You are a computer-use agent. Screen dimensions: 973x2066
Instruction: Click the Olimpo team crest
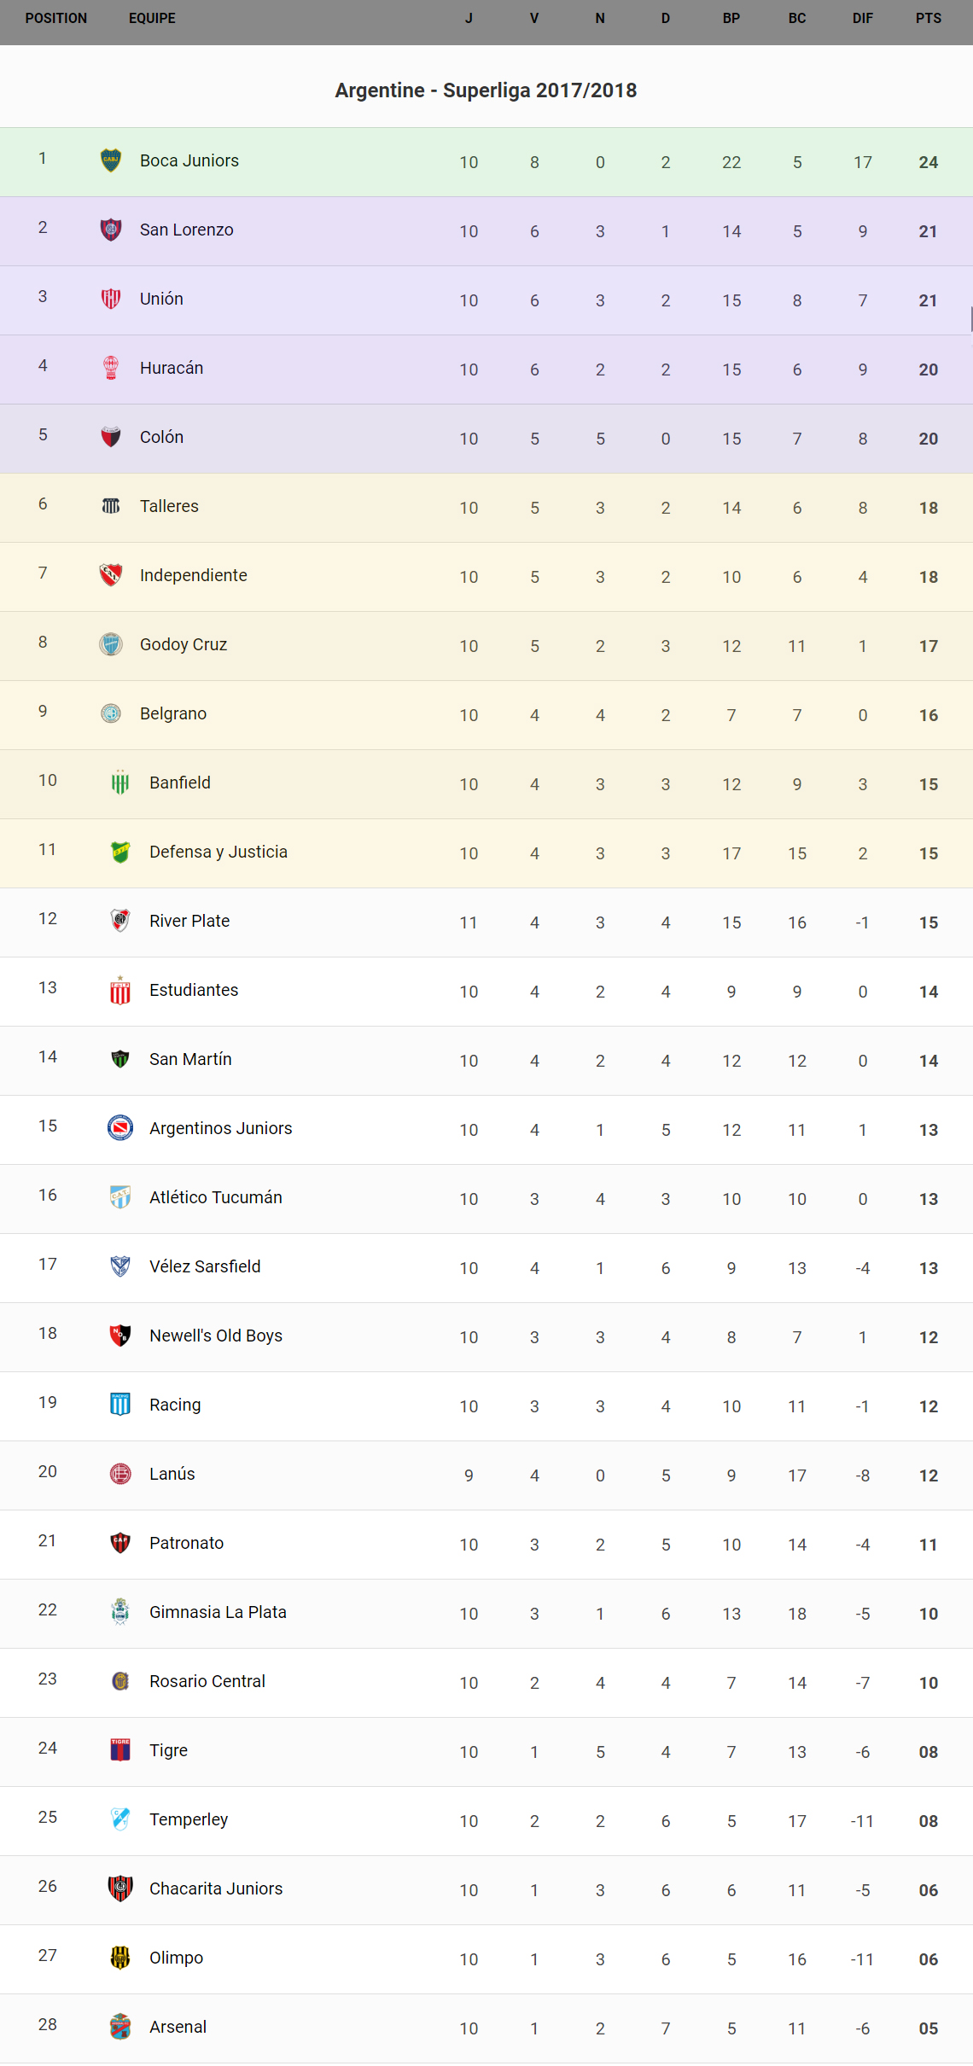click(120, 1958)
